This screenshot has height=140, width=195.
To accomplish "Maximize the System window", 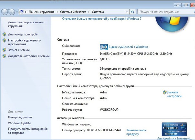I will tap(186, 5).
